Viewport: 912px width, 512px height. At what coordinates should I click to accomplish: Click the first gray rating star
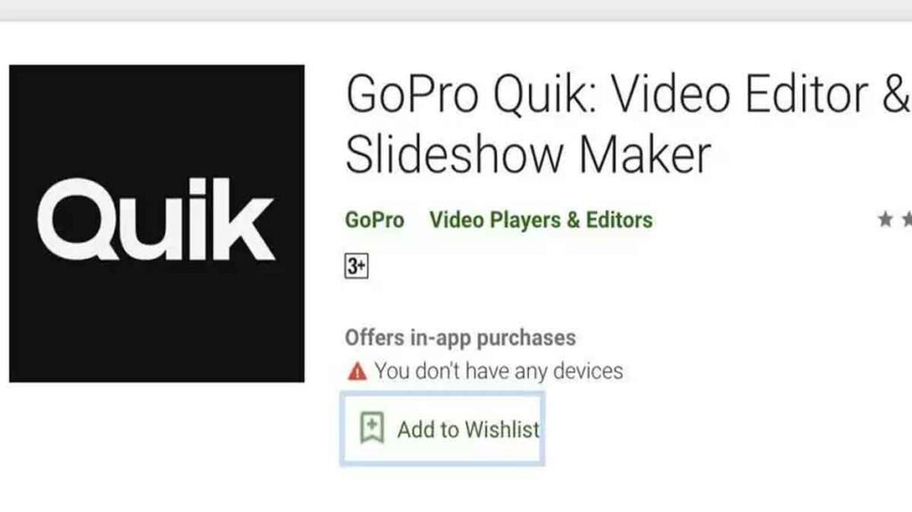tap(885, 219)
